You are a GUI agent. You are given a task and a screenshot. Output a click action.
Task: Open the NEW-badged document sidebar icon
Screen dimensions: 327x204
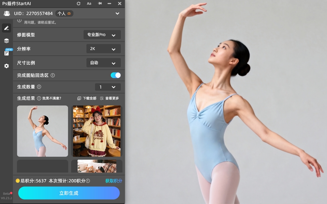pos(6,53)
